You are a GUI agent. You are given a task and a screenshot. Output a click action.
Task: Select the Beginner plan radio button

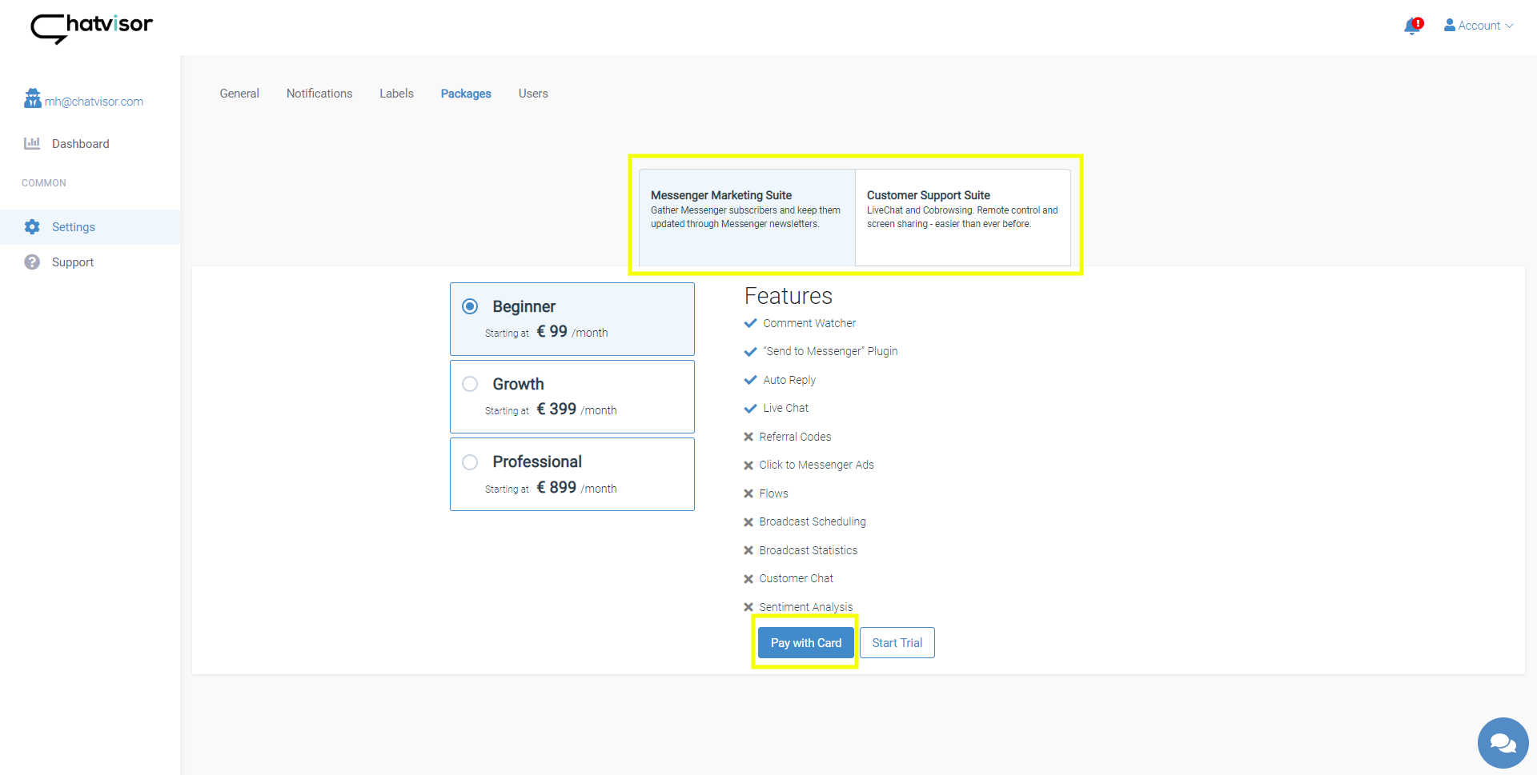tap(470, 306)
